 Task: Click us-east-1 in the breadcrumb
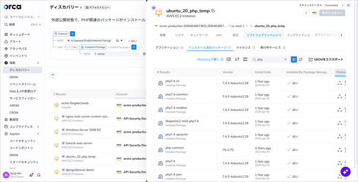pyautogui.click(x=238, y=26)
